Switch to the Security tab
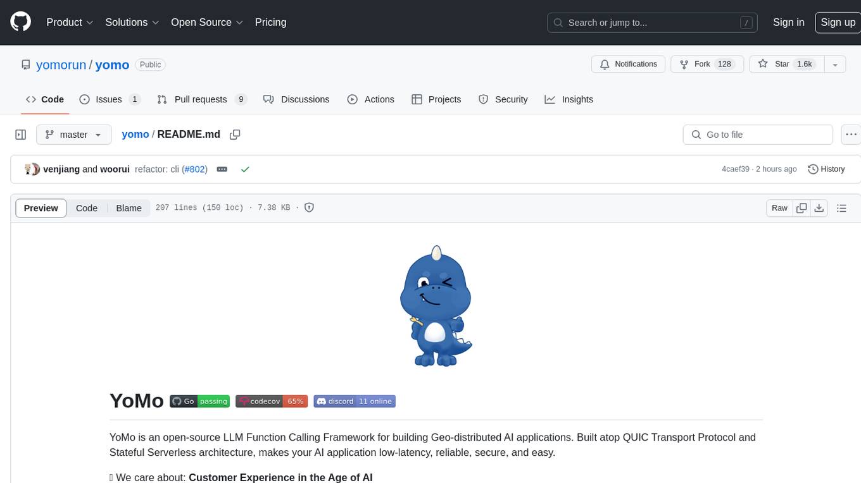 (x=503, y=99)
